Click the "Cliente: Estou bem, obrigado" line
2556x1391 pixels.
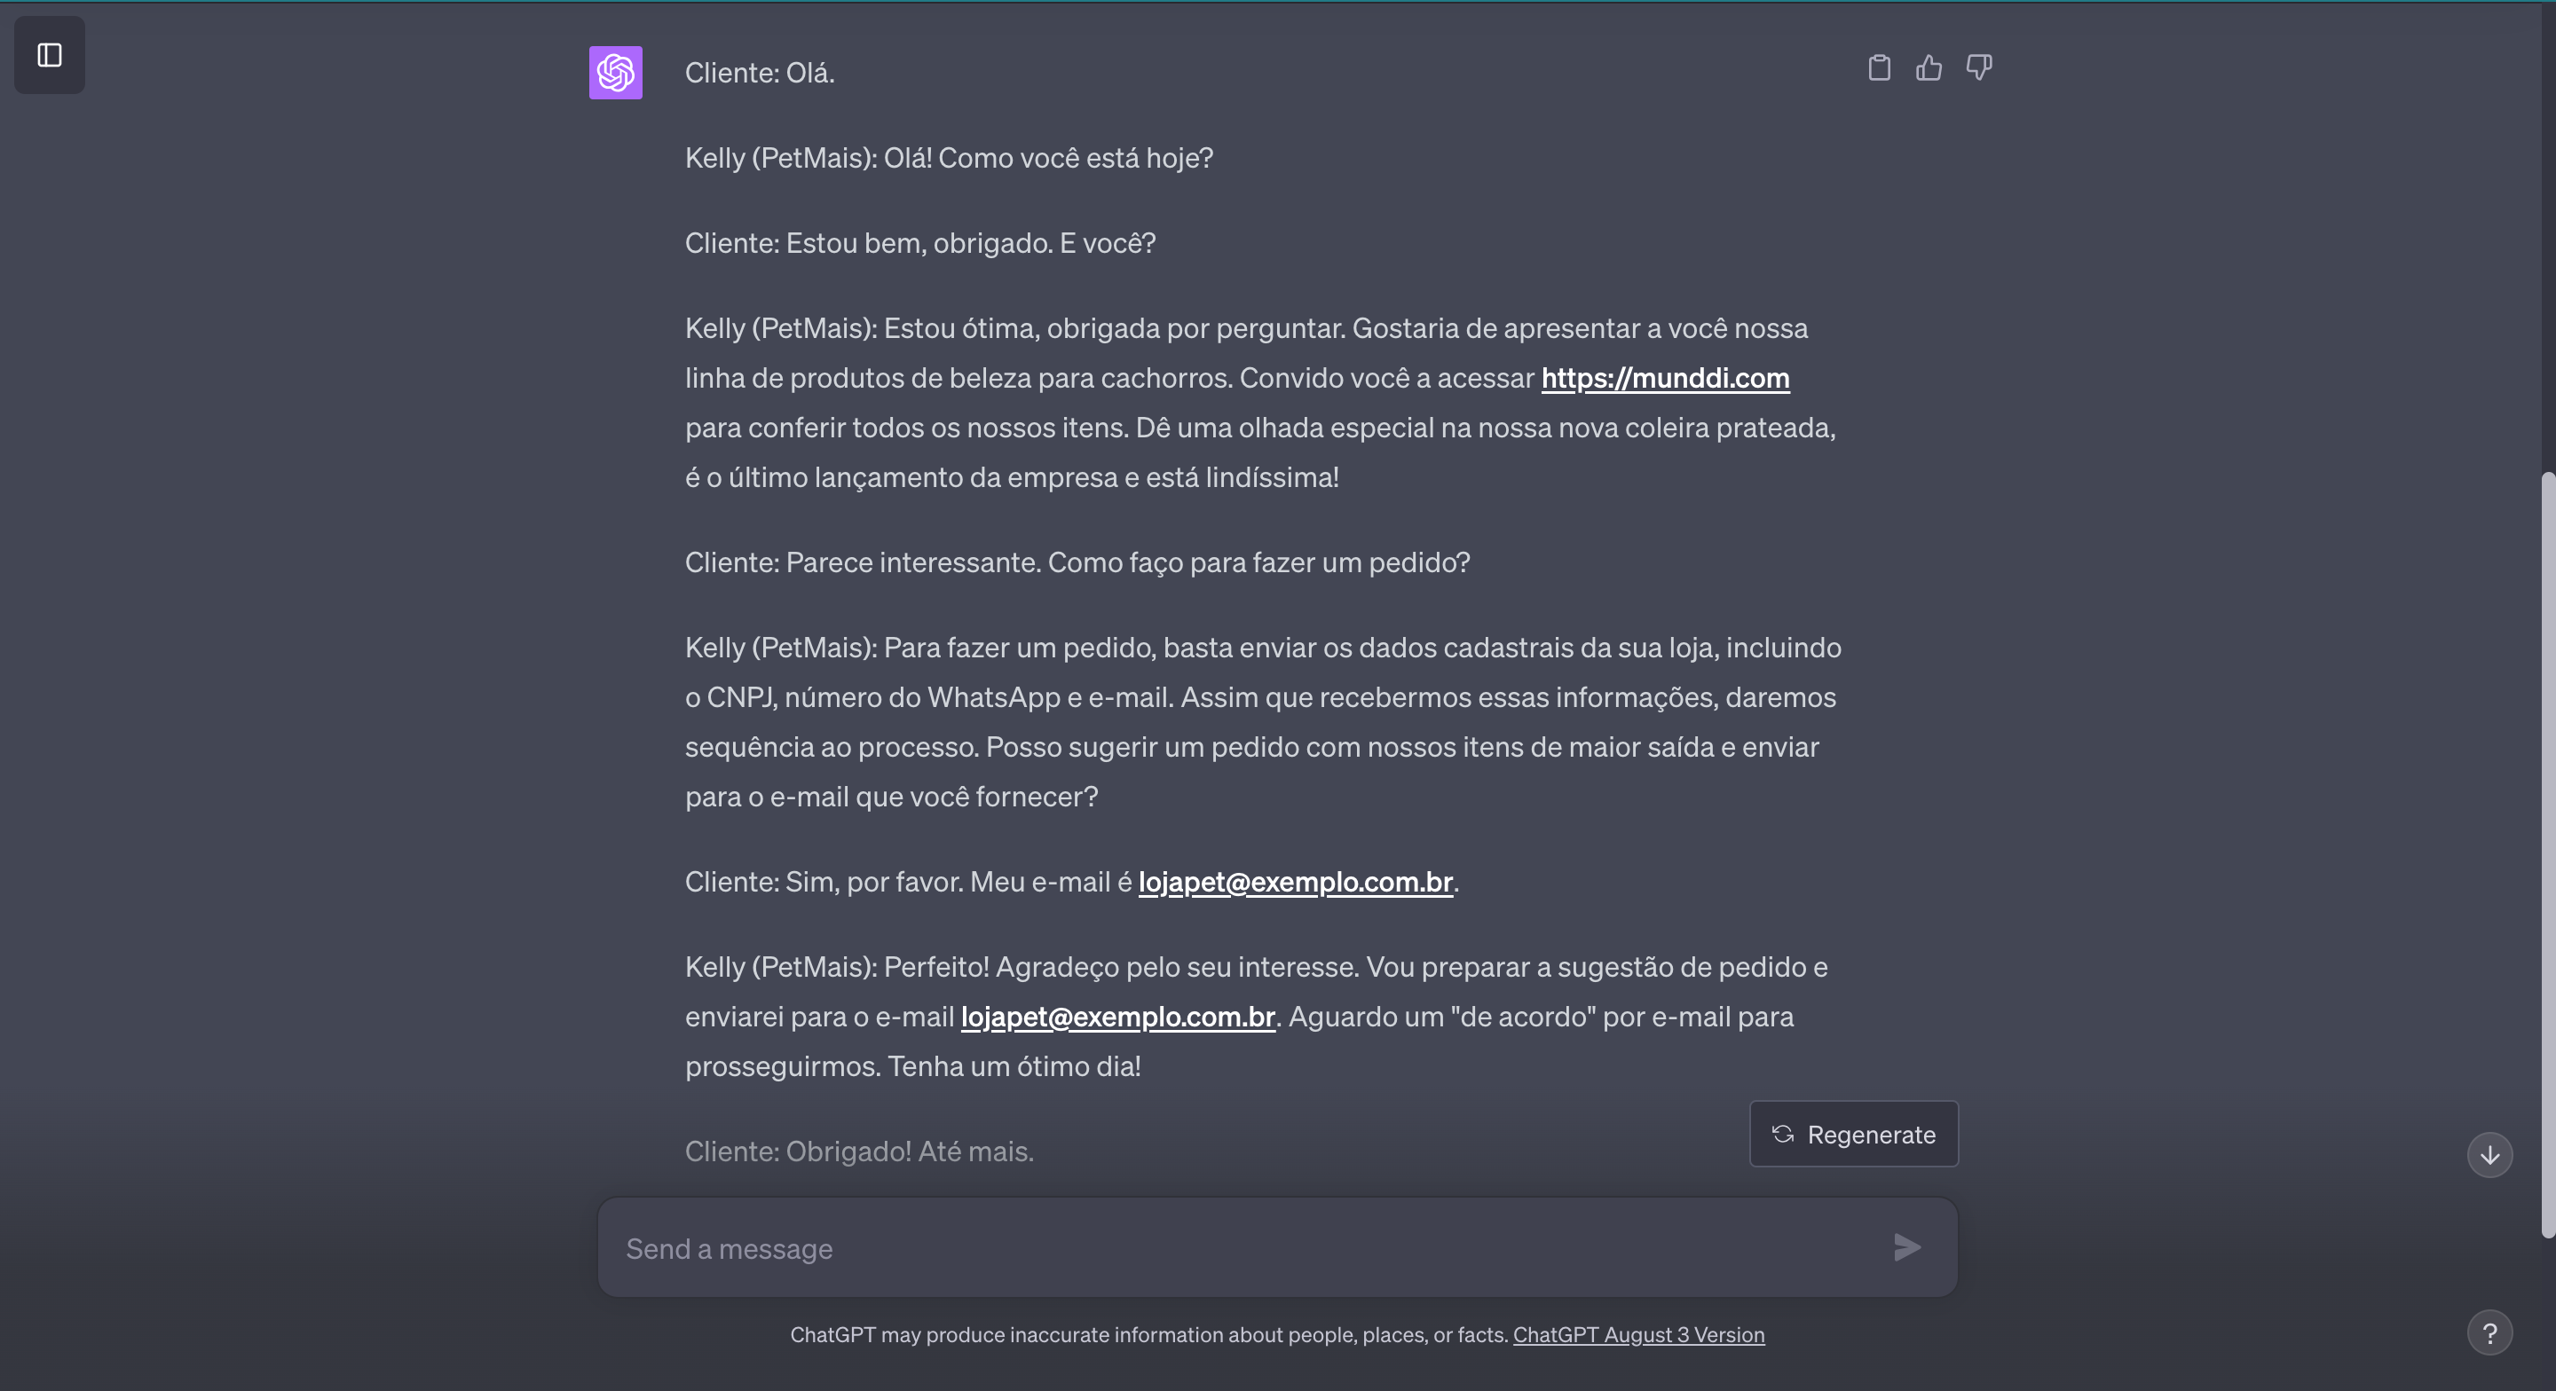pyautogui.click(x=919, y=244)
